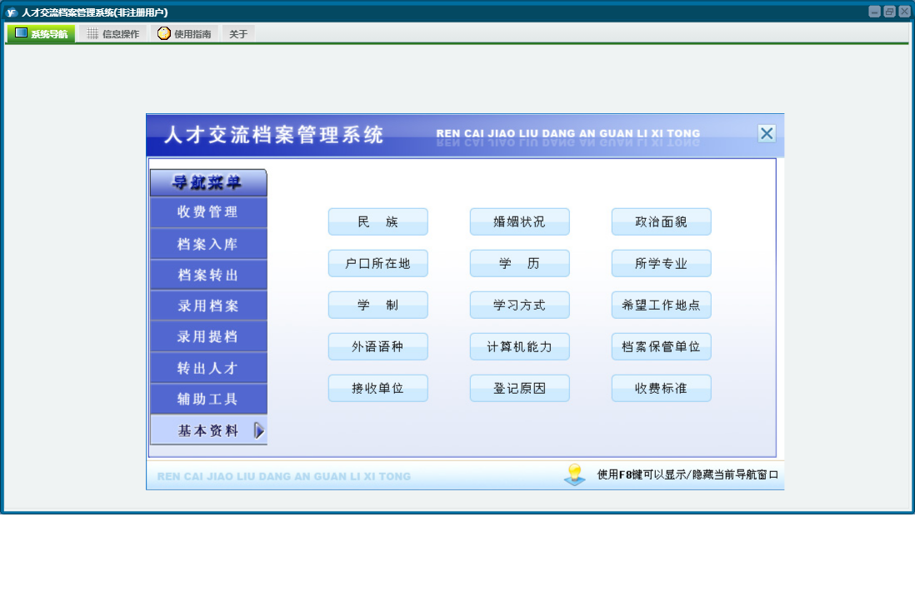Open the 政治面貌 button
This screenshot has width=915, height=596.
[661, 221]
